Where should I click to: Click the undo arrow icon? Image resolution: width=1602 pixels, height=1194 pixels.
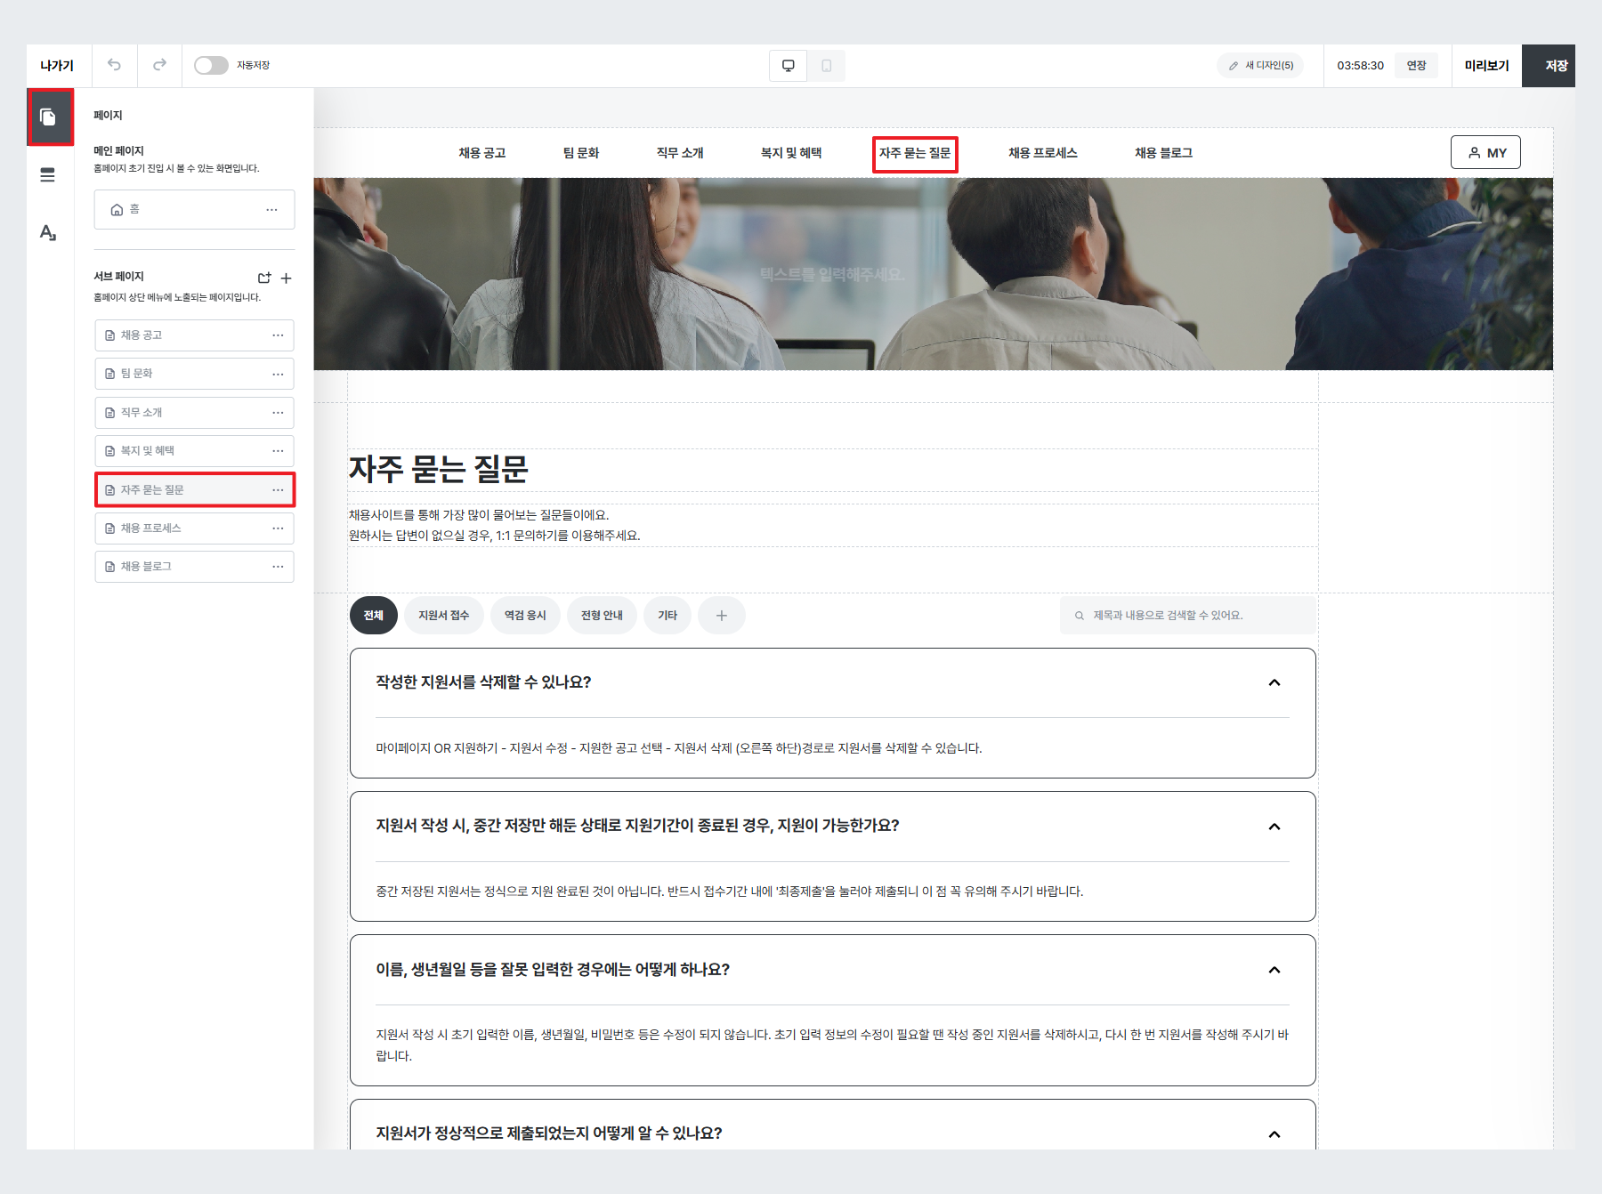[113, 65]
